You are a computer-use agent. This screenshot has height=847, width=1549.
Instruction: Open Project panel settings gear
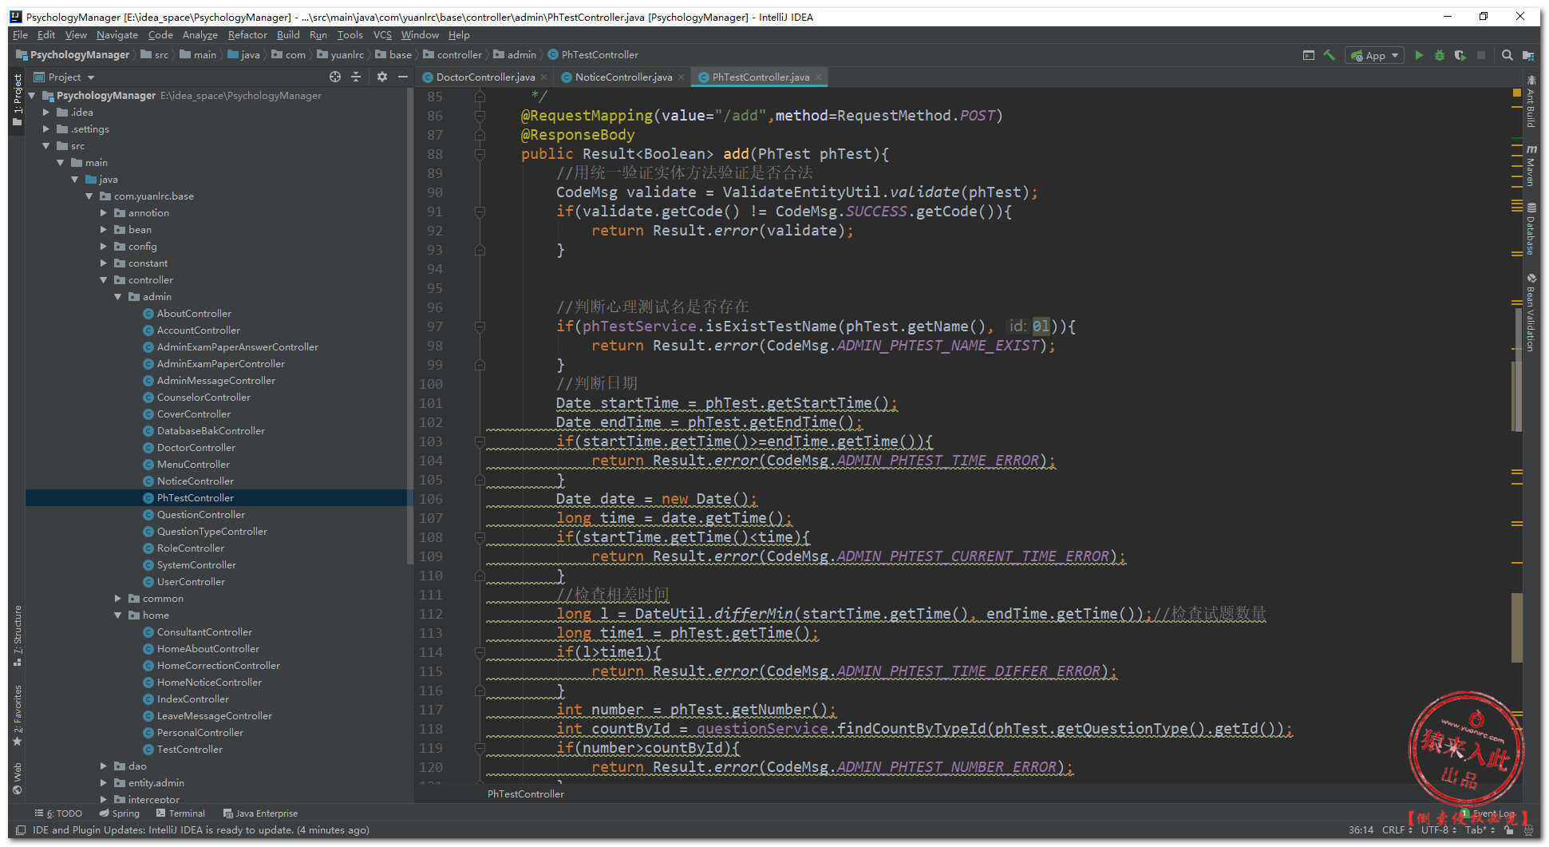[x=381, y=77]
